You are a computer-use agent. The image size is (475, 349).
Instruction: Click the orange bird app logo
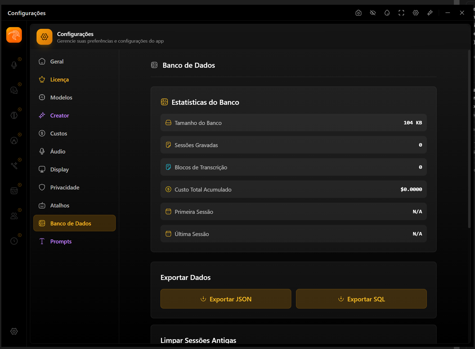(14, 35)
